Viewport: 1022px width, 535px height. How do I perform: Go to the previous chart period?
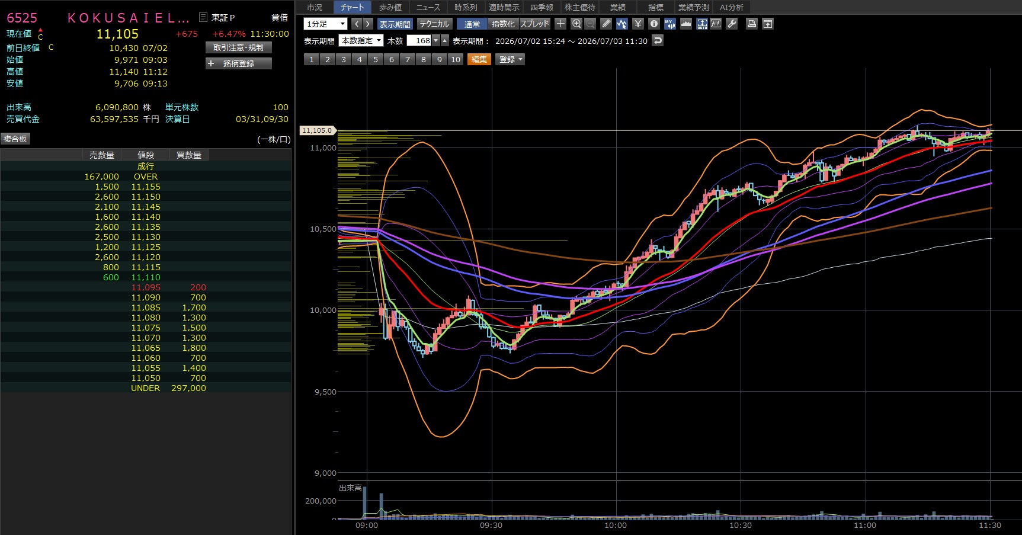point(356,24)
